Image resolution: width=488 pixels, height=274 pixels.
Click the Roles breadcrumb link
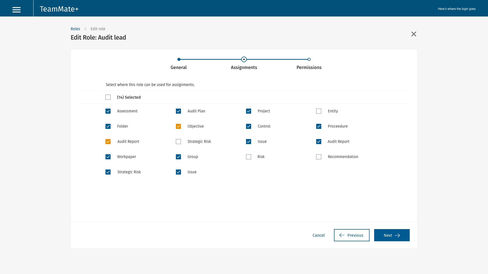point(75,29)
